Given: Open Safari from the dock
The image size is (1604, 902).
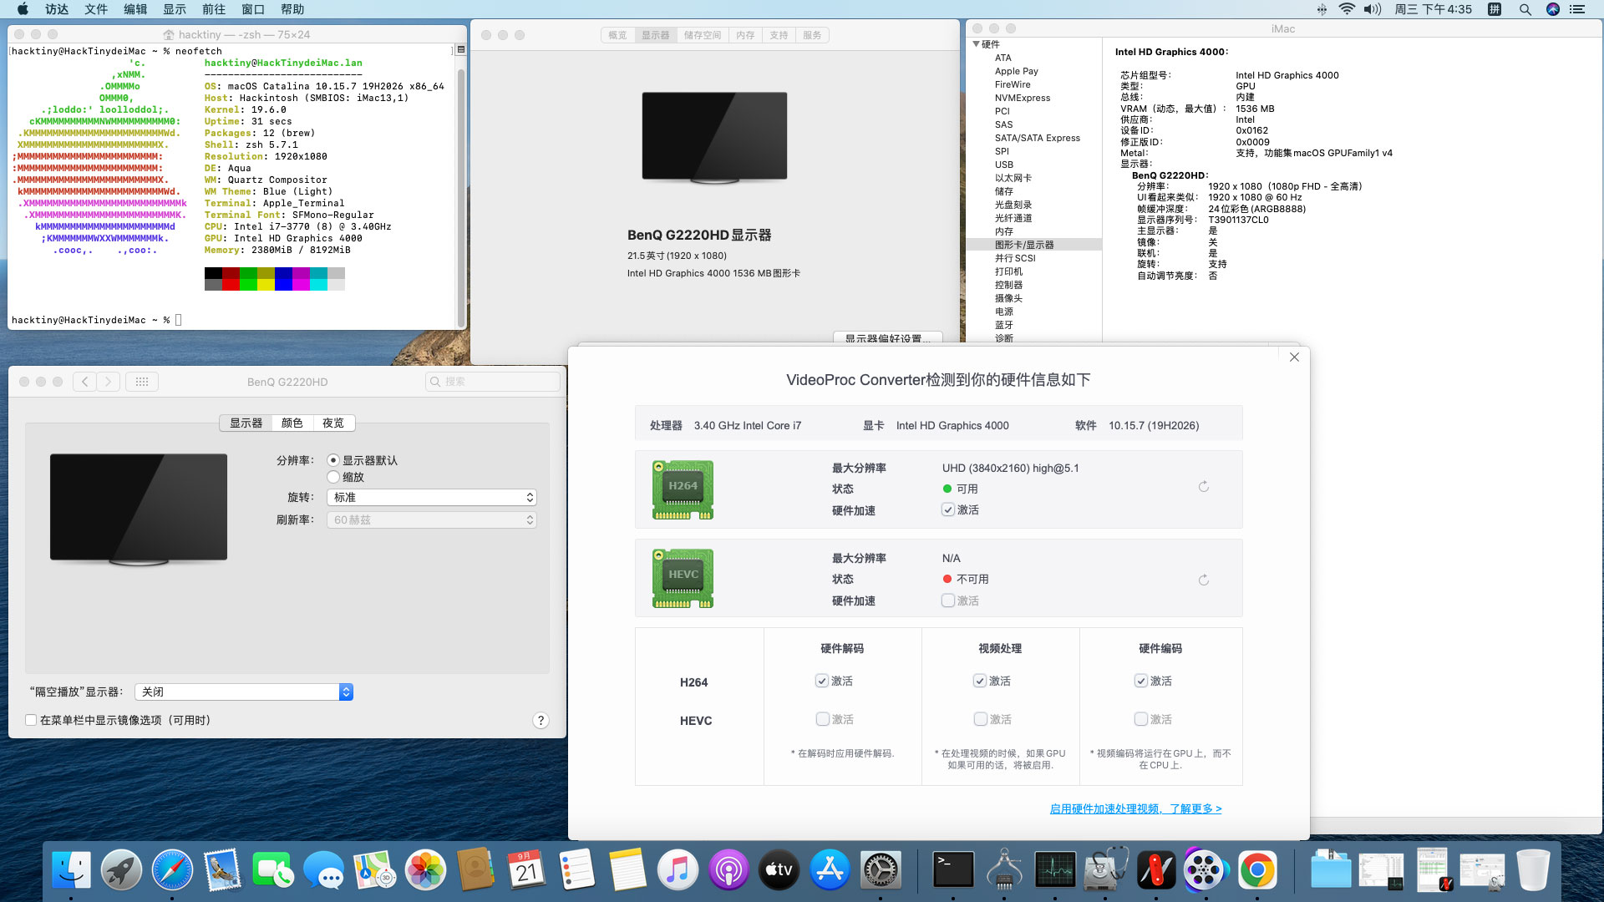Looking at the screenshot, I should [172, 870].
